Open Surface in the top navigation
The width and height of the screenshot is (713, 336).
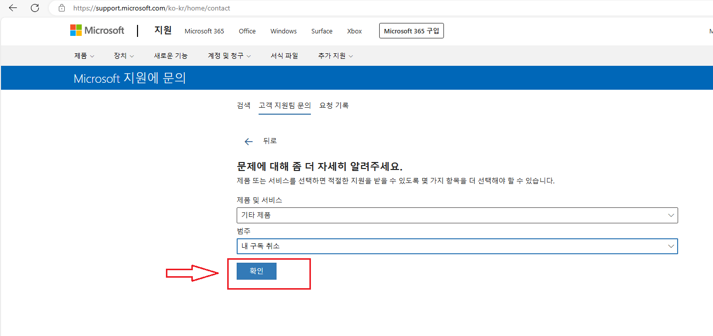coord(322,31)
